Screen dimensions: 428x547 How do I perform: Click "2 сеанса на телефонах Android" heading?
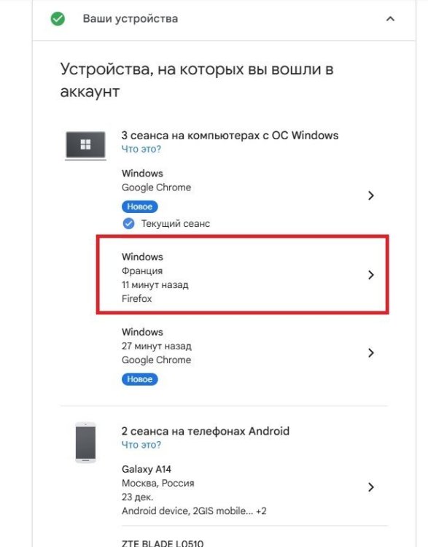(206, 431)
